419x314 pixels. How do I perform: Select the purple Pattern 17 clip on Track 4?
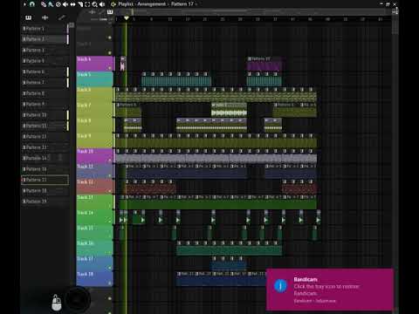pos(264,64)
